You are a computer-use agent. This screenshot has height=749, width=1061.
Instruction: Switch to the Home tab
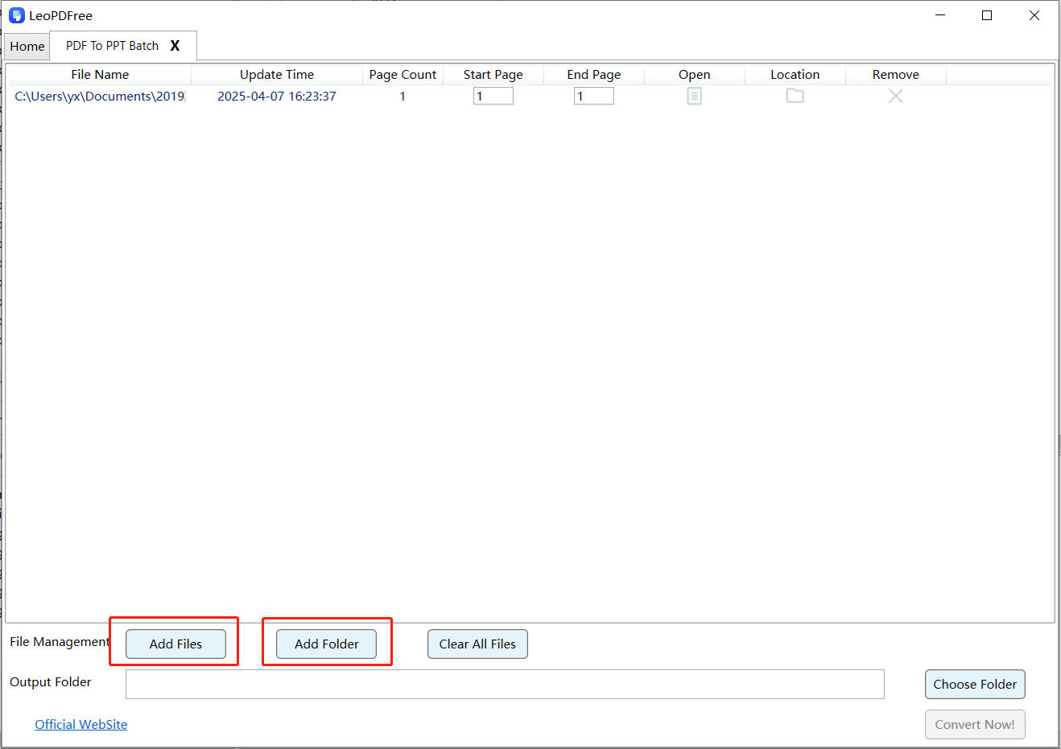pyautogui.click(x=27, y=46)
